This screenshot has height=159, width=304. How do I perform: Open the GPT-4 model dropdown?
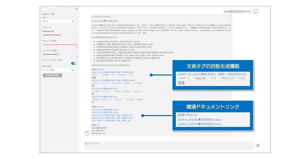tap(58, 21)
